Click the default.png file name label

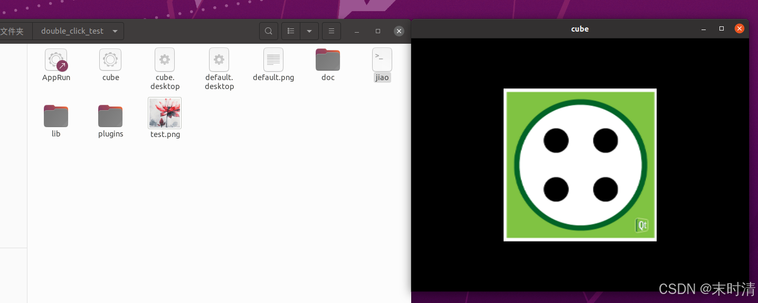(x=273, y=77)
